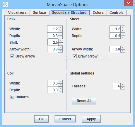
Task: Go to the Colors tab
Action: point(98,13)
